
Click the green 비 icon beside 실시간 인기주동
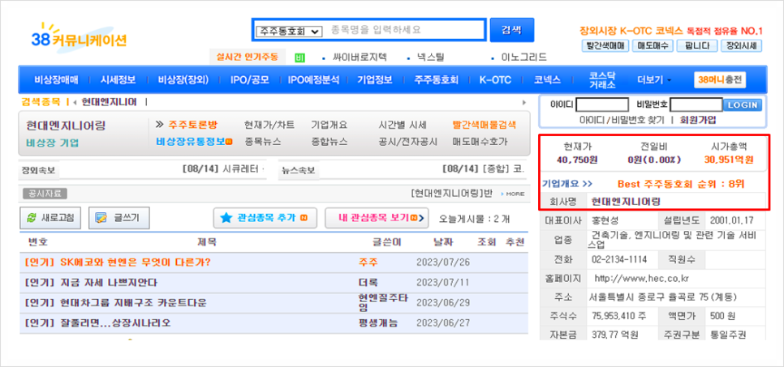pyautogui.click(x=300, y=58)
